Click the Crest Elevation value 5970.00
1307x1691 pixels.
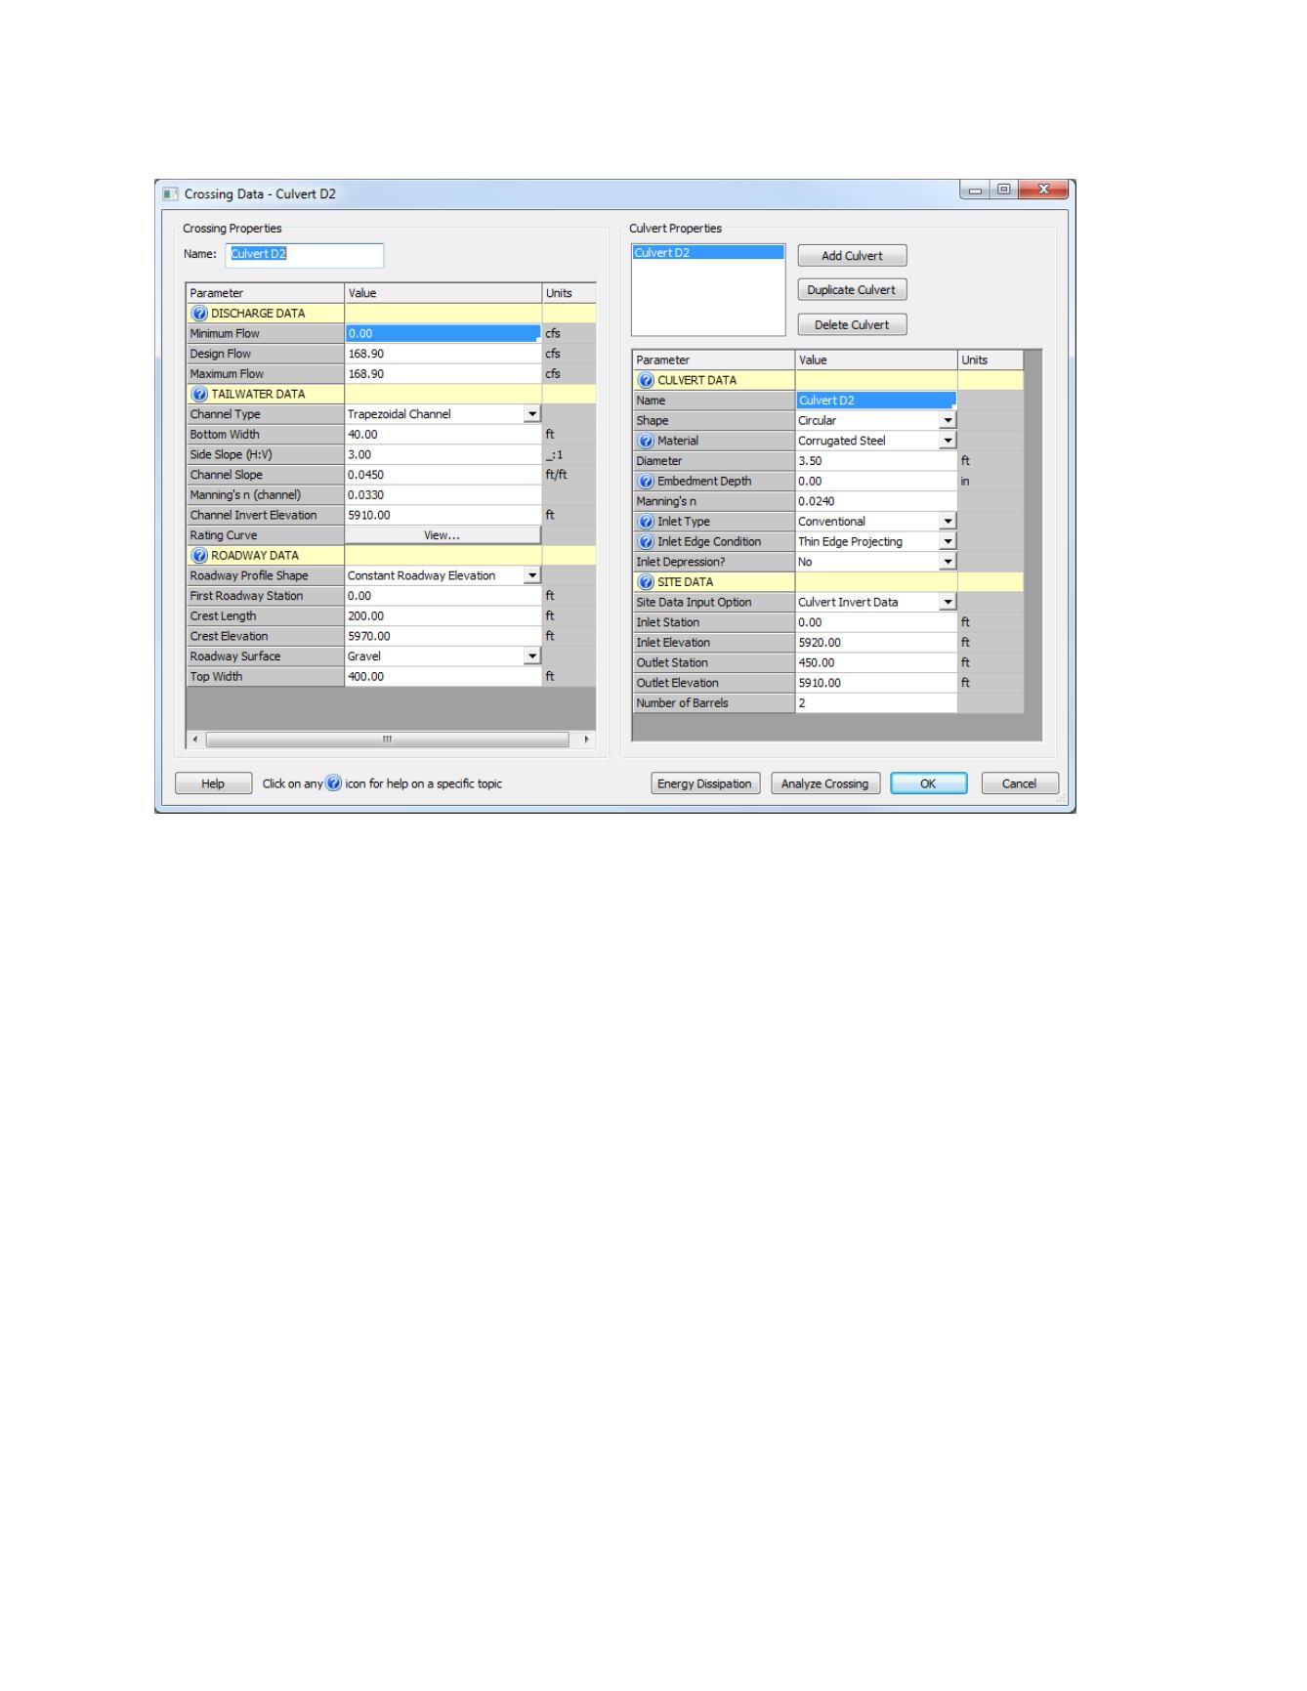tap(443, 636)
